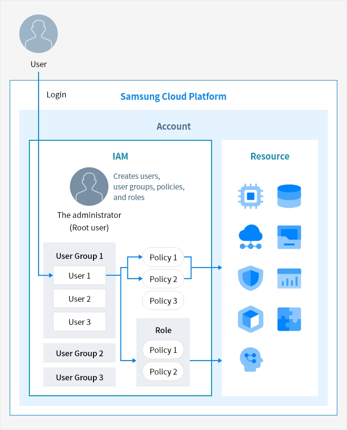Select Policy 1 inside the Role box
The width and height of the screenshot is (347, 430).
point(163,349)
